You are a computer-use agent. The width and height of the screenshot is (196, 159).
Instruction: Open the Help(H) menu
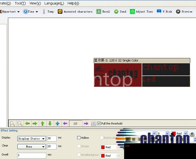73,3
